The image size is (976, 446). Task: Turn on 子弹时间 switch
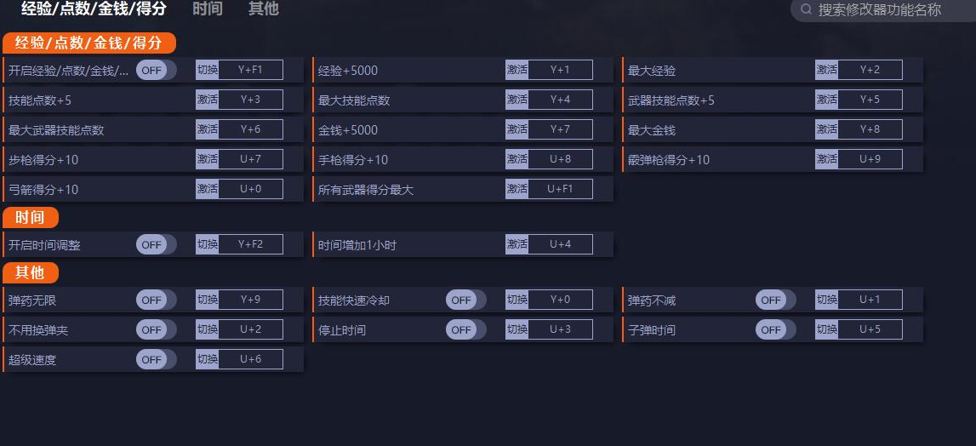tap(775, 330)
